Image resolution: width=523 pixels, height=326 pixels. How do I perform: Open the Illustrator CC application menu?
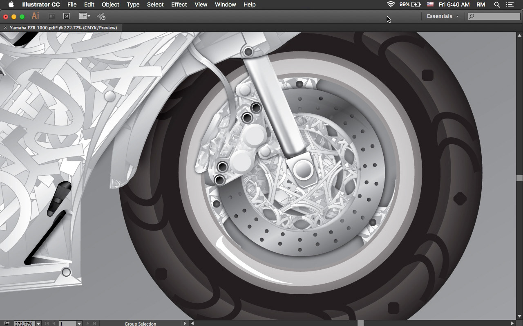point(41,4)
